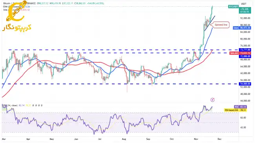Select the 73,777.00 horizontal line label
This screenshot has height=143, width=255.
pyautogui.click(x=245, y=50)
